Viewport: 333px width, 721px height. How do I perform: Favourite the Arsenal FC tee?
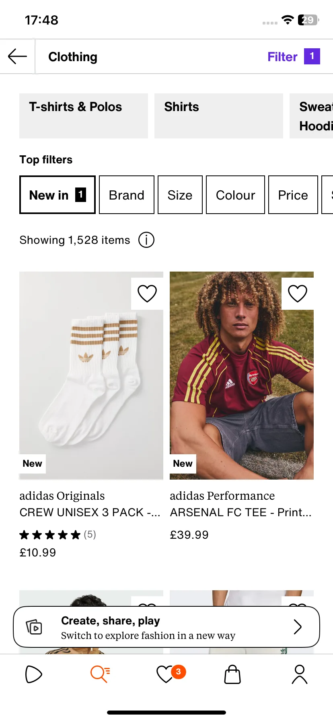point(298,293)
